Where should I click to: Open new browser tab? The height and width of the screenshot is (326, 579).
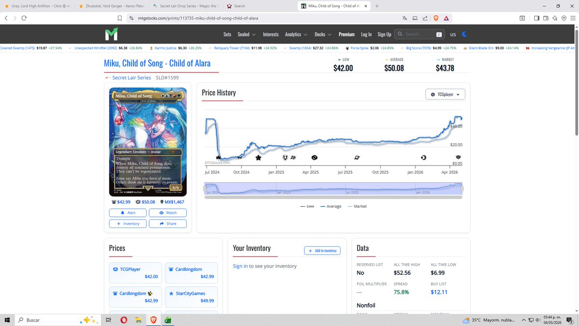[377, 6]
